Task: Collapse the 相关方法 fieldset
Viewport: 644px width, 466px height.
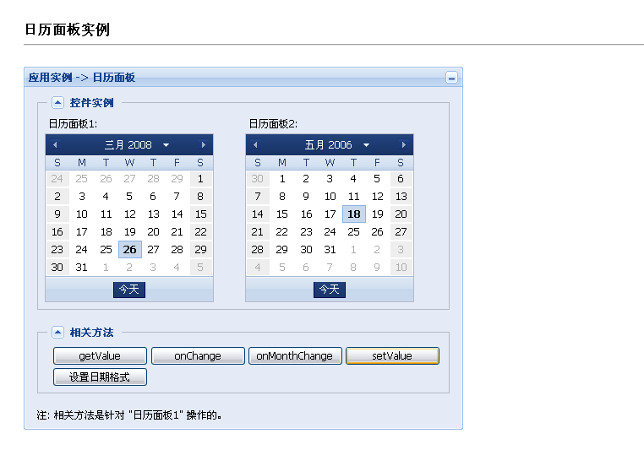Action: click(x=58, y=333)
